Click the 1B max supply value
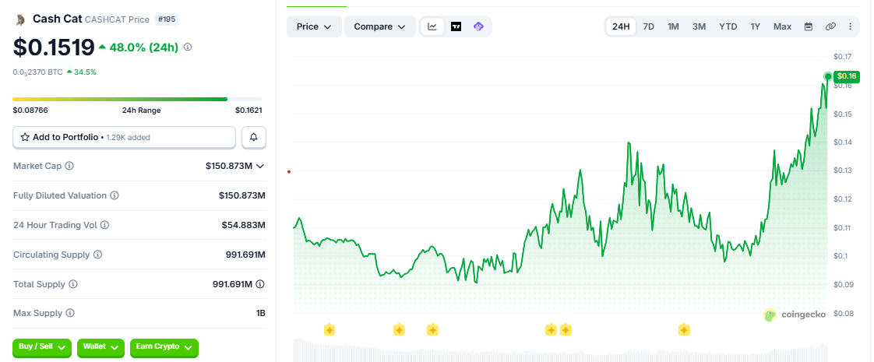The width and height of the screenshot is (874, 362). (x=261, y=313)
